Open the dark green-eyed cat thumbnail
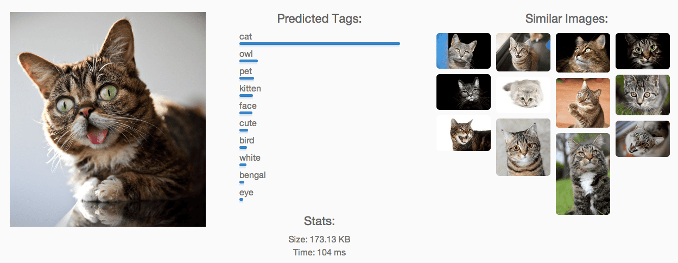This screenshot has width=678, height=263. coord(643,51)
